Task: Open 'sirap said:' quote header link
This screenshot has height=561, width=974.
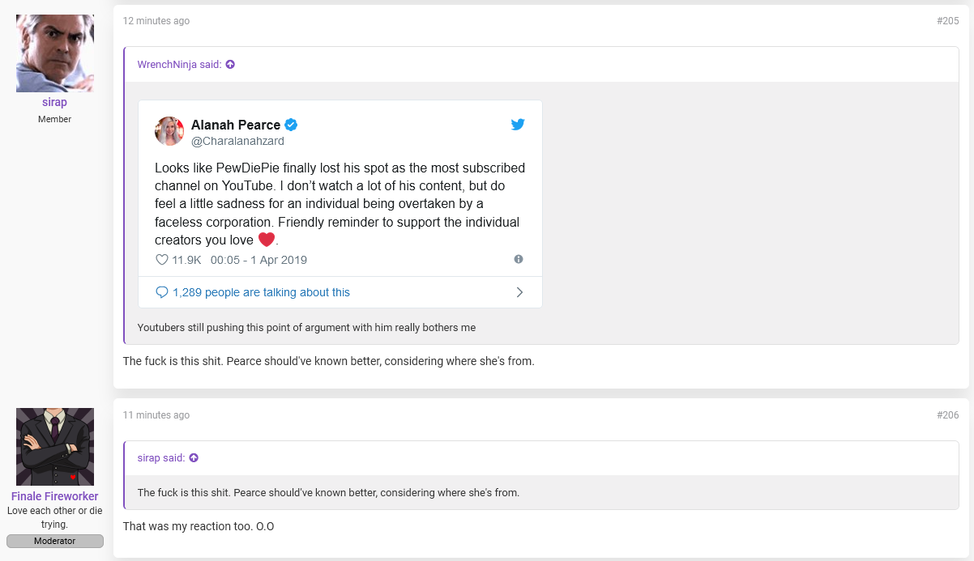Action: (161, 458)
